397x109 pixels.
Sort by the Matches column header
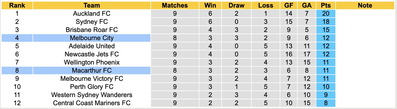point(175,5)
